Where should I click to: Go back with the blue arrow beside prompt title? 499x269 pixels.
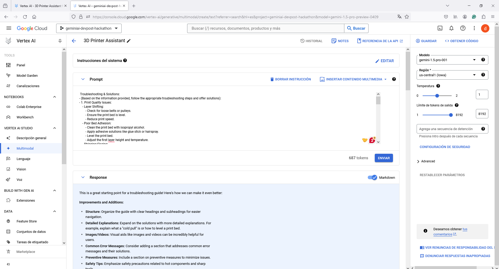tap(74, 41)
